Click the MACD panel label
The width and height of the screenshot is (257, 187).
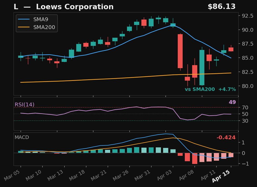22,137
